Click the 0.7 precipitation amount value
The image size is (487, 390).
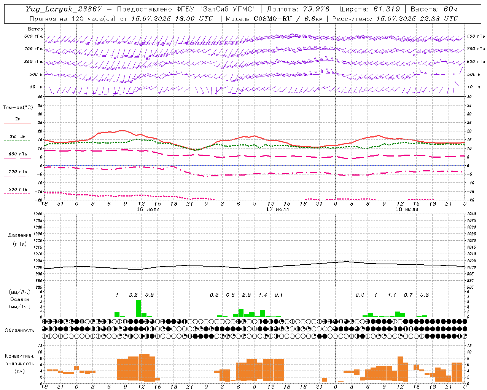pyautogui.click(x=408, y=295)
